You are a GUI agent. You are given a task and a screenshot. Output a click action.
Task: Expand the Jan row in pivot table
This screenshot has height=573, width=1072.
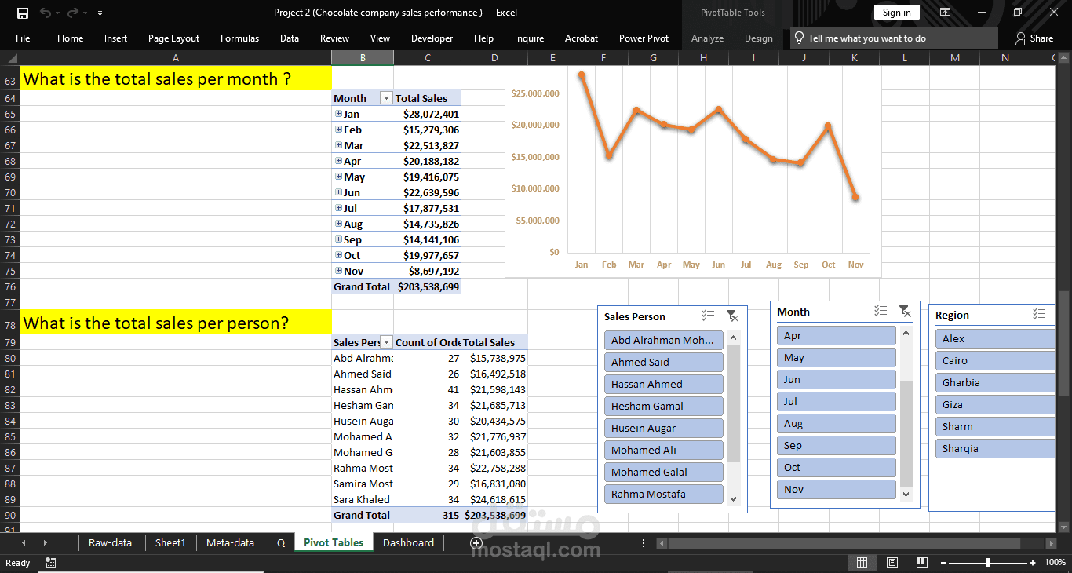point(338,114)
